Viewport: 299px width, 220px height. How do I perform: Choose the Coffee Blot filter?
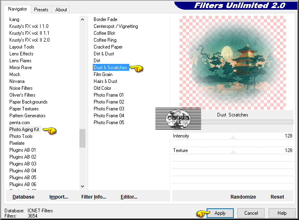104,33
